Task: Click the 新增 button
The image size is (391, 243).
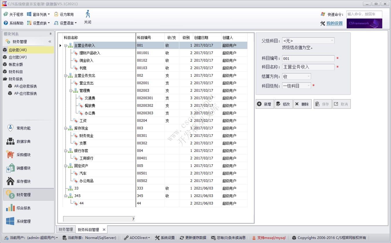Action: click(264, 104)
